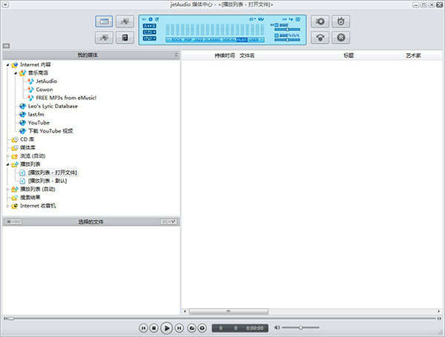445x337 pixels.
Task: Click the Play button
Action: click(167, 328)
